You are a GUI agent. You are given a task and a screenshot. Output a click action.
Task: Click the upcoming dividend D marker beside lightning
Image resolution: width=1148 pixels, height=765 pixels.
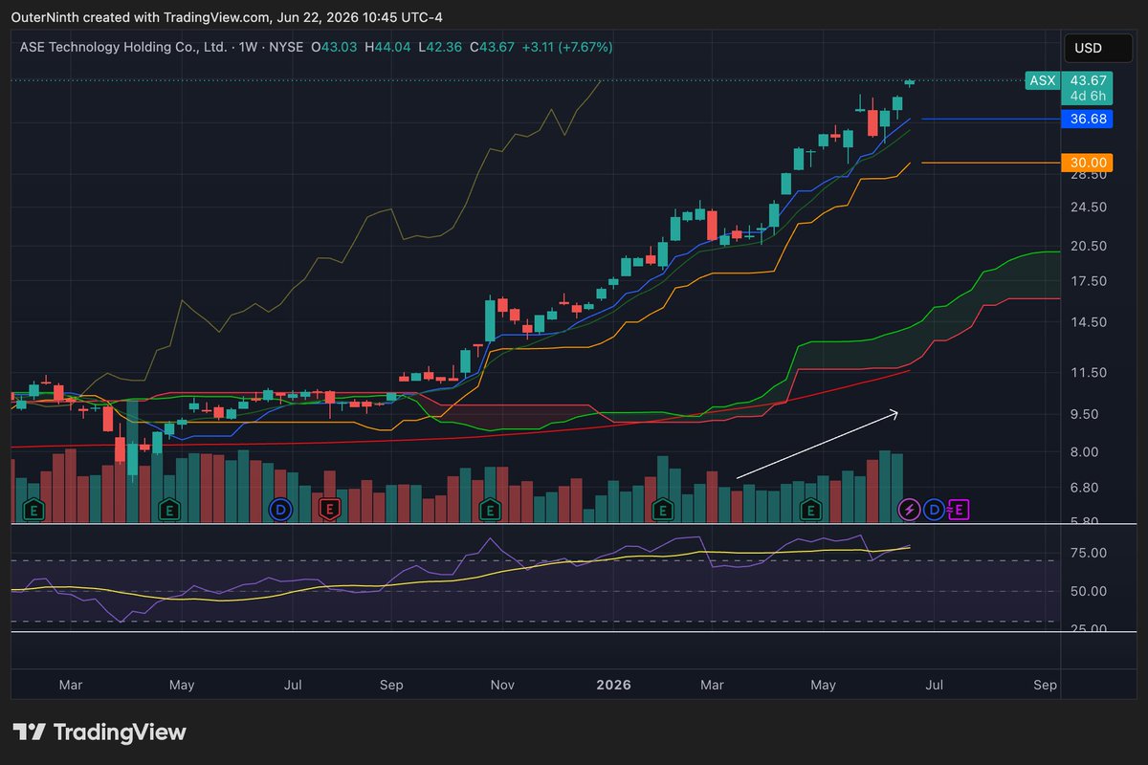[935, 510]
